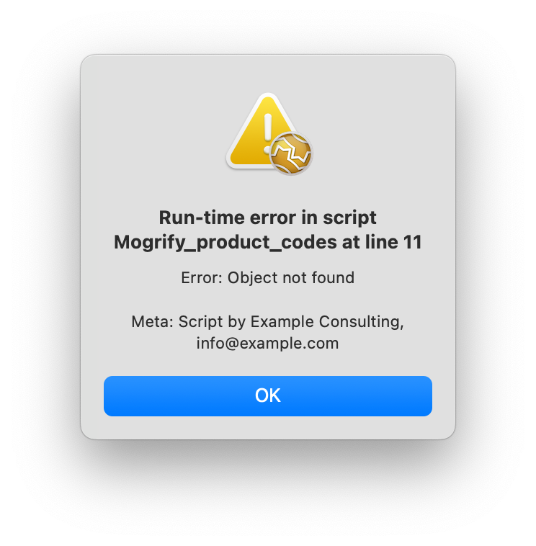Click the golden globe application badge

(291, 153)
